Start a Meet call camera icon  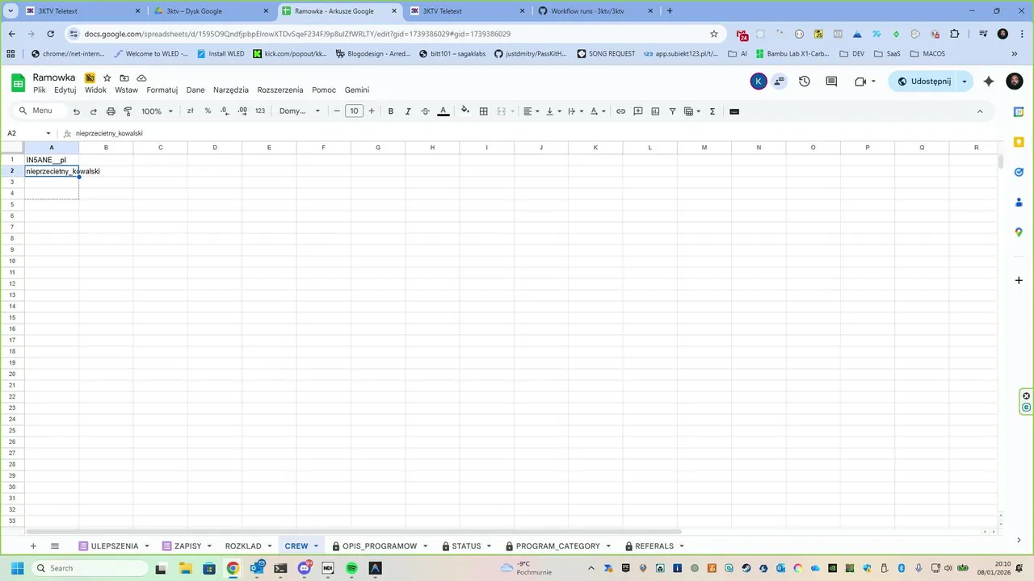coord(860,82)
